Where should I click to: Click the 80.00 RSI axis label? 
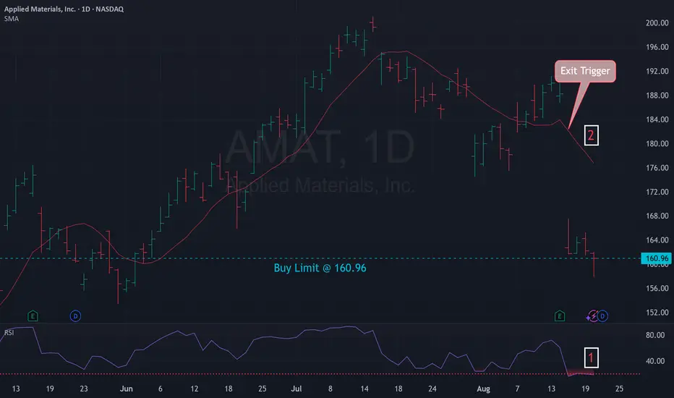click(x=655, y=335)
